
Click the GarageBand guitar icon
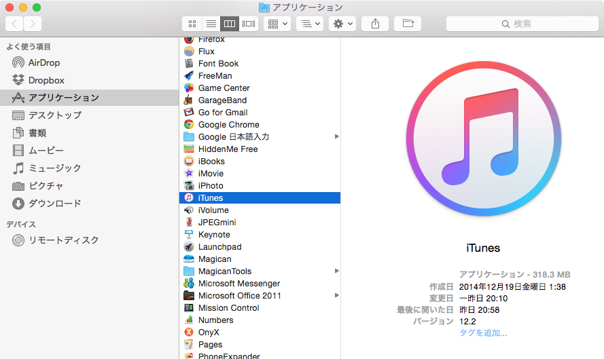[189, 100]
